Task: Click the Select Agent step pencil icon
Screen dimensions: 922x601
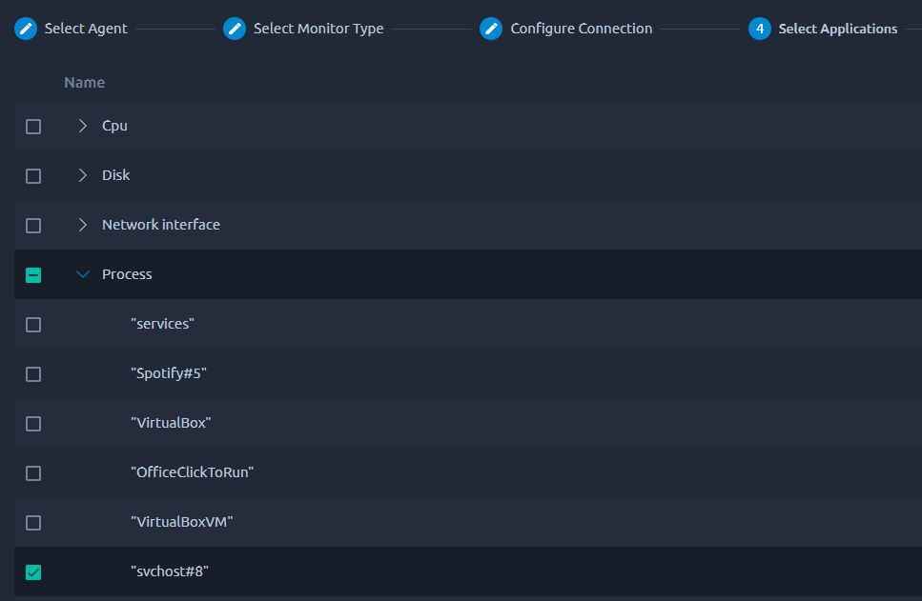Action: click(26, 29)
